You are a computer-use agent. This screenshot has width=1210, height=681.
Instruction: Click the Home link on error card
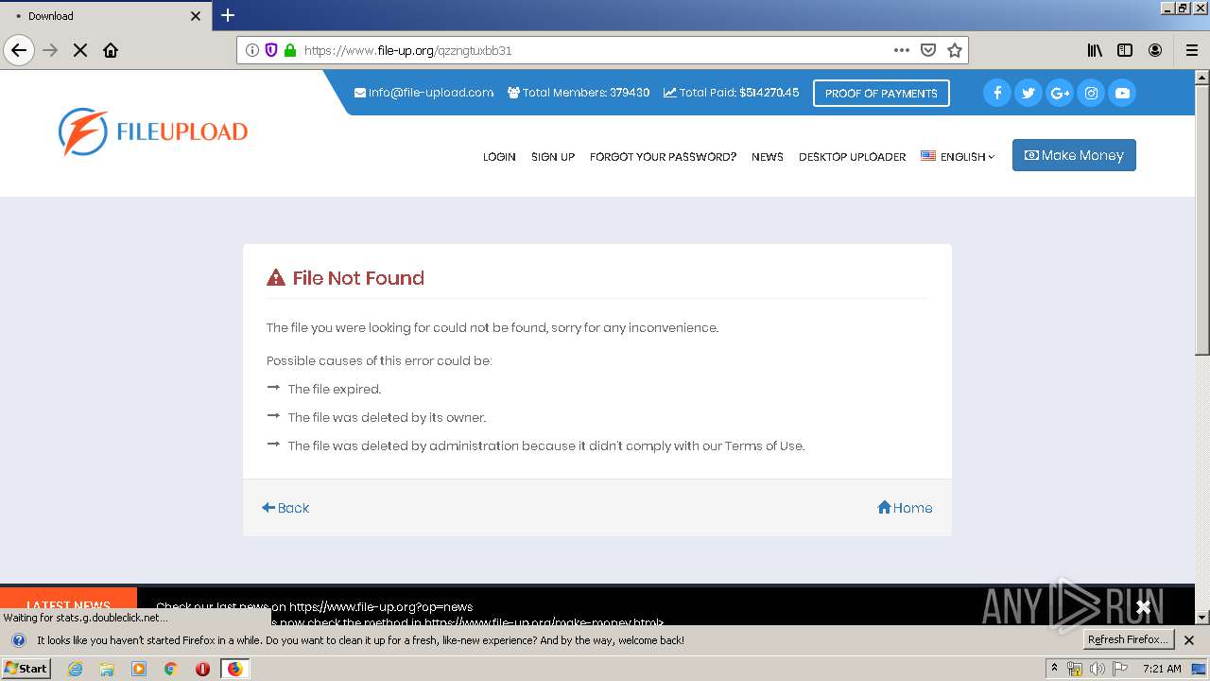[905, 508]
